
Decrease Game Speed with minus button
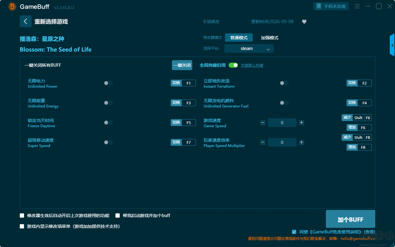(x=263, y=123)
